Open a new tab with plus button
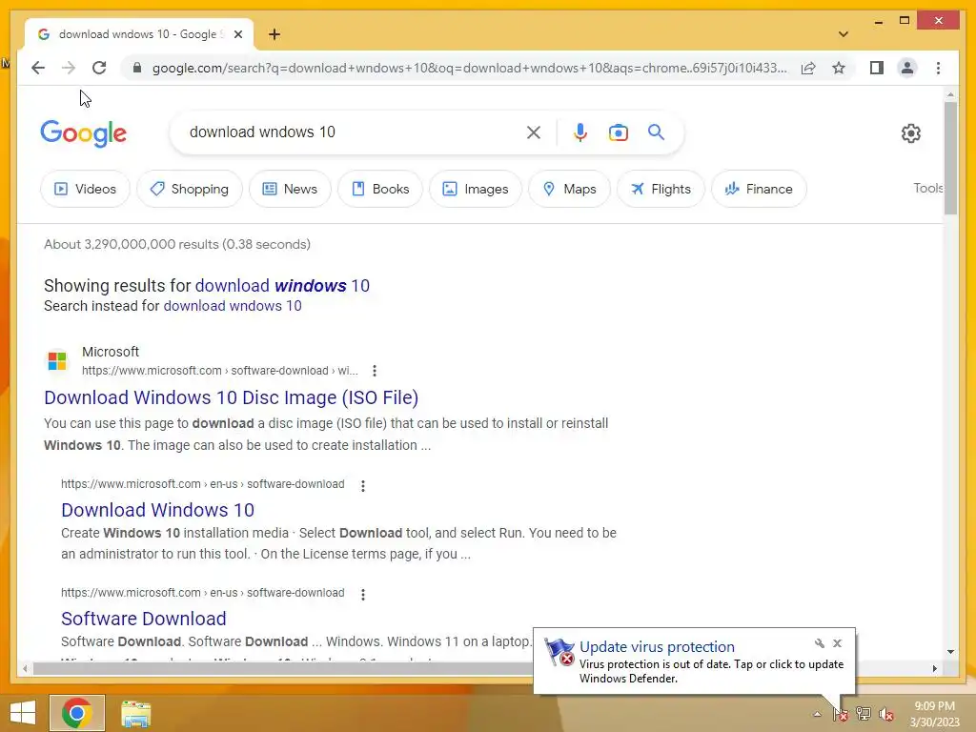Viewport: 976px width, 732px height. click(274, 34)
